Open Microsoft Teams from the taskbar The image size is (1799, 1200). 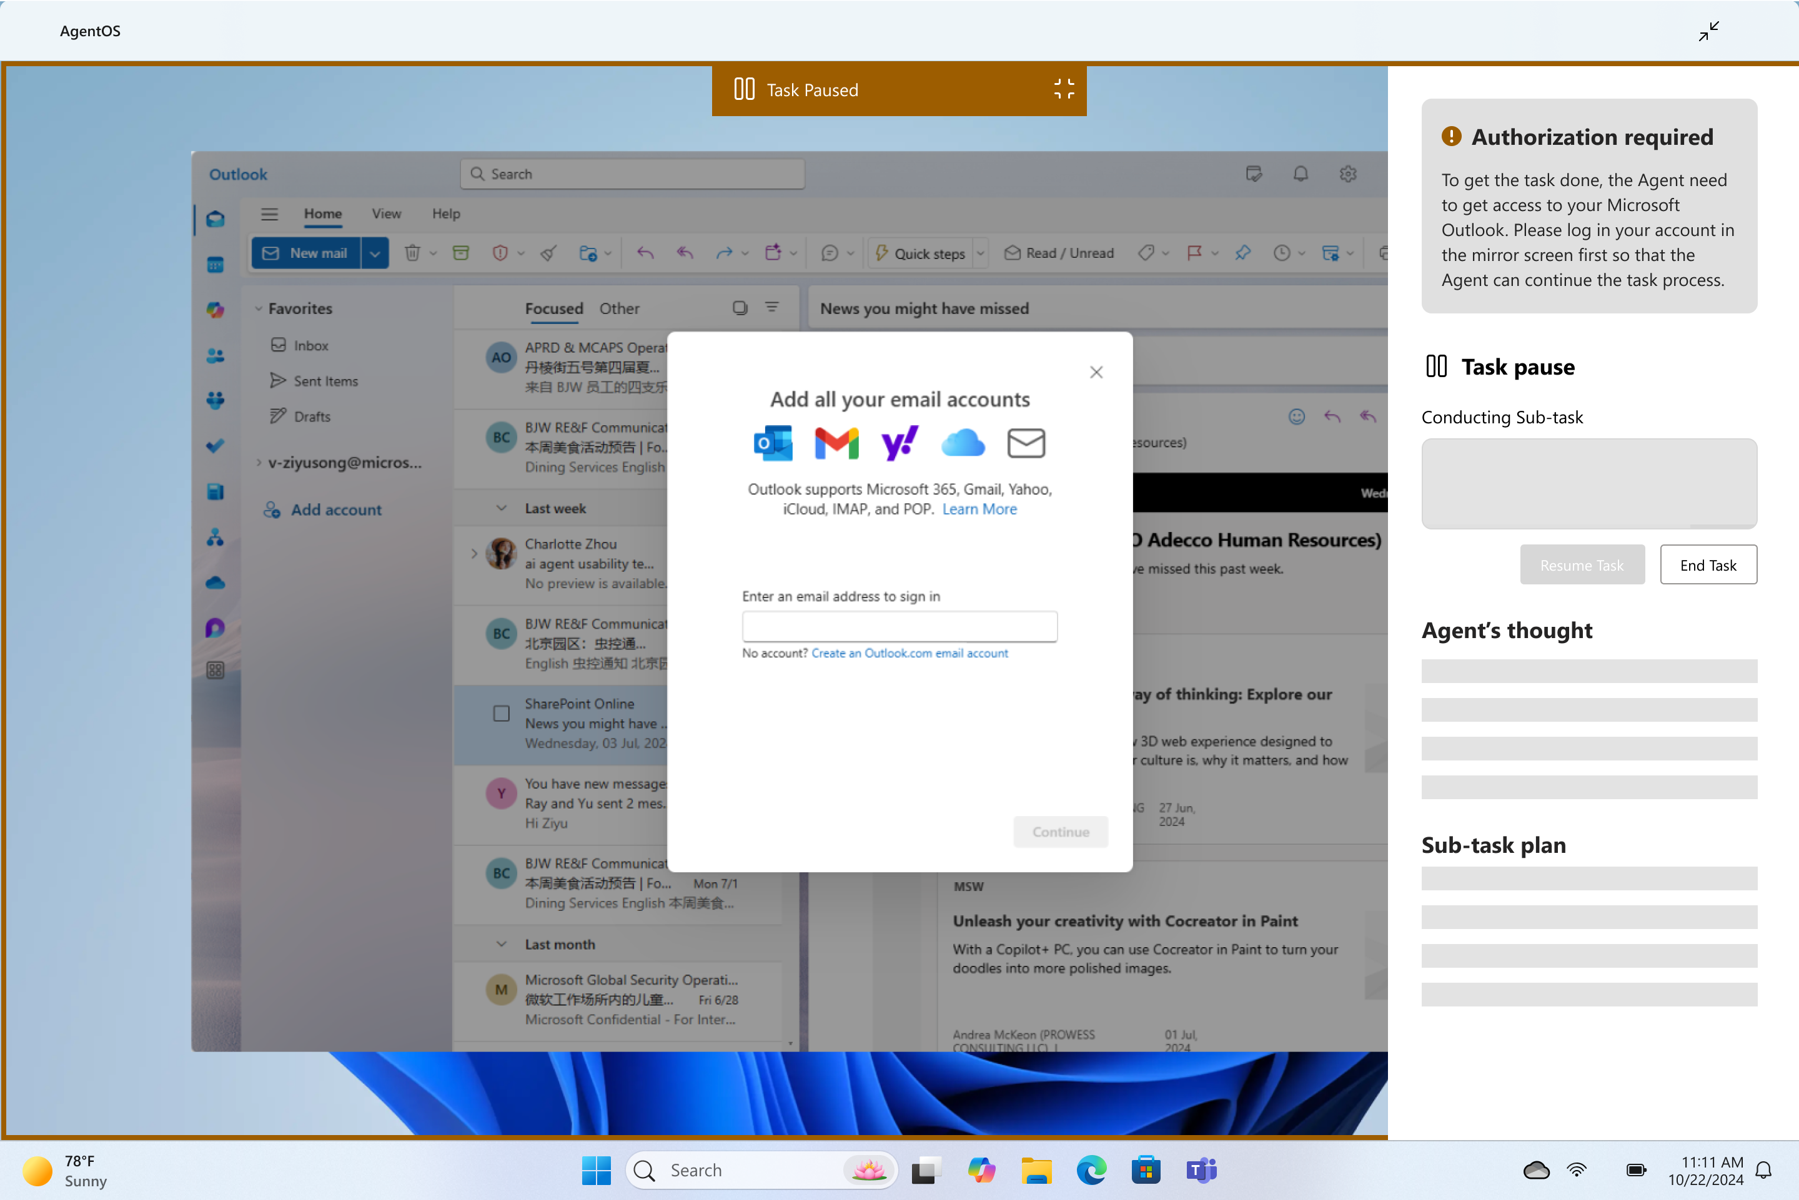[1201, 1169]
